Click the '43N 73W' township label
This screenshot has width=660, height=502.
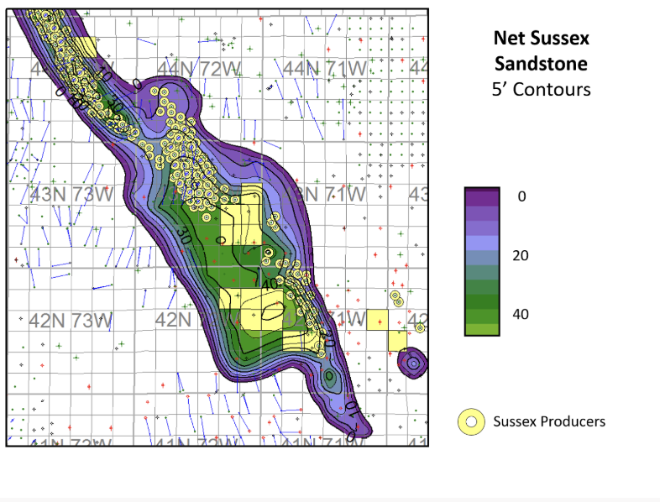(x=72, y=195)
